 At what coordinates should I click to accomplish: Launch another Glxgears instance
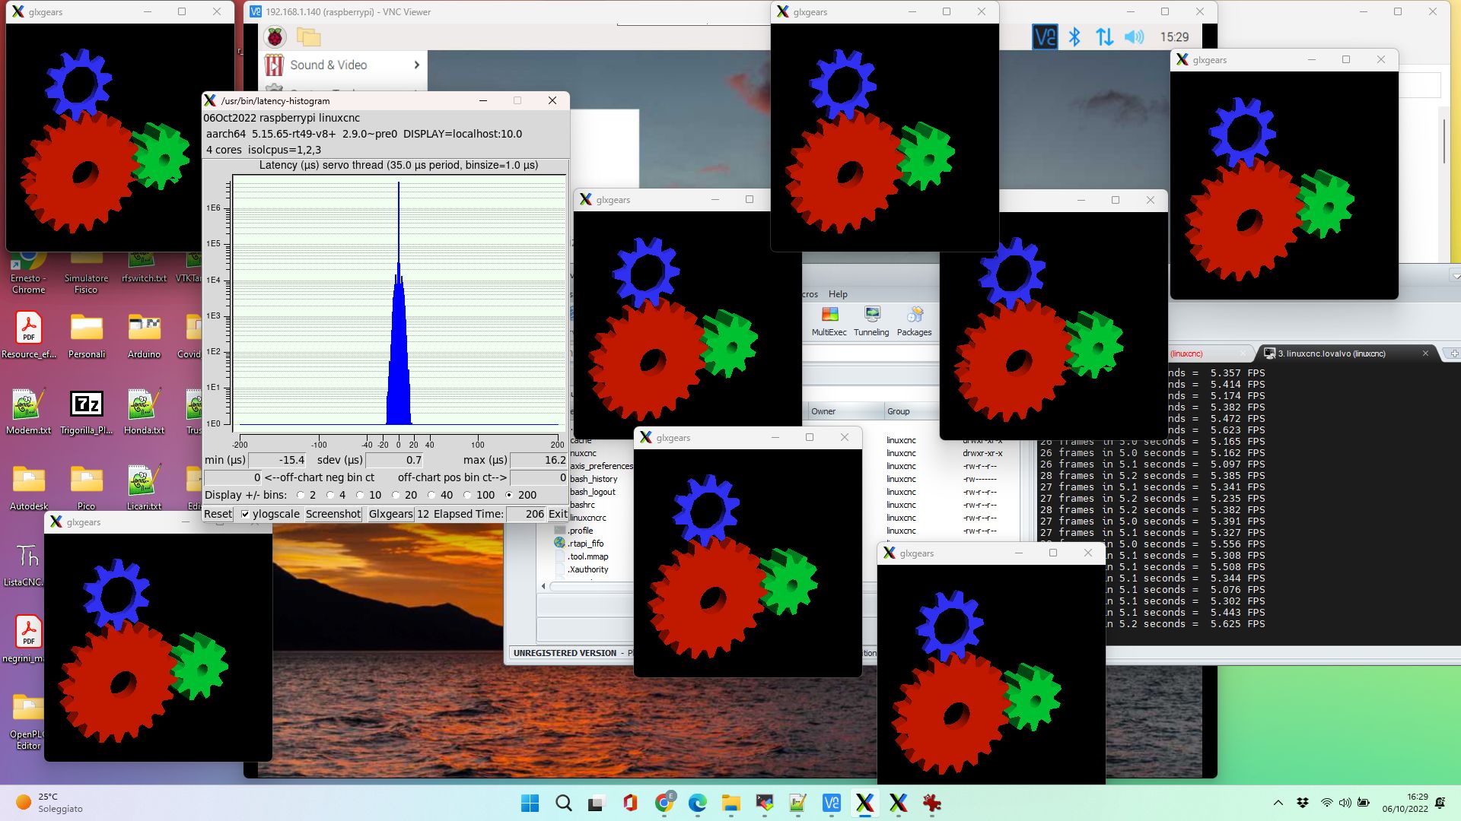pyautogui.click(x=391, y=514)
